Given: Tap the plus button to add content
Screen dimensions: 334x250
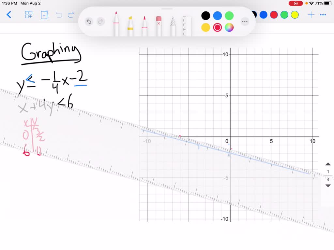Looking at the screenshot, I should (311, 15).
